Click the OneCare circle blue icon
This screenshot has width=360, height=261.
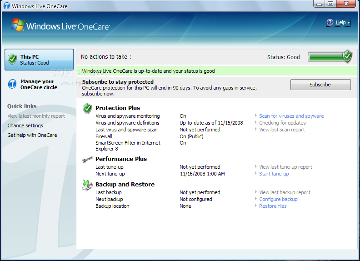pos(12,84)
